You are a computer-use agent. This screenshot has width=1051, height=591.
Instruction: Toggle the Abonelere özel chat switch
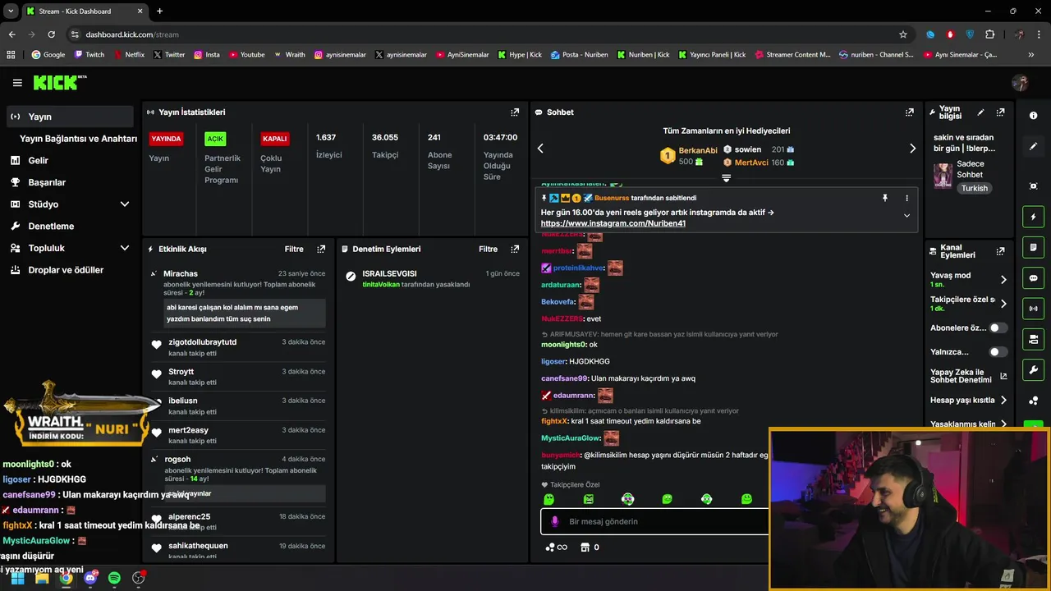[998, 328]
